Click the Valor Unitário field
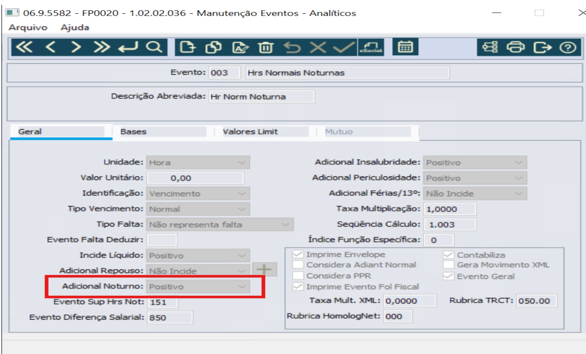The width and height of the screenshot is (586, 354). [195, 178]
